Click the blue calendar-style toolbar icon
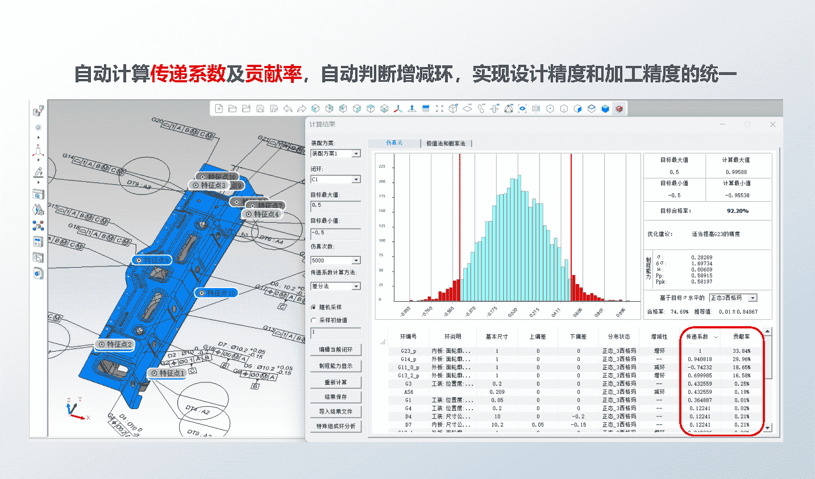The width and height of the screenshot is (815, 479). point(426,109)
